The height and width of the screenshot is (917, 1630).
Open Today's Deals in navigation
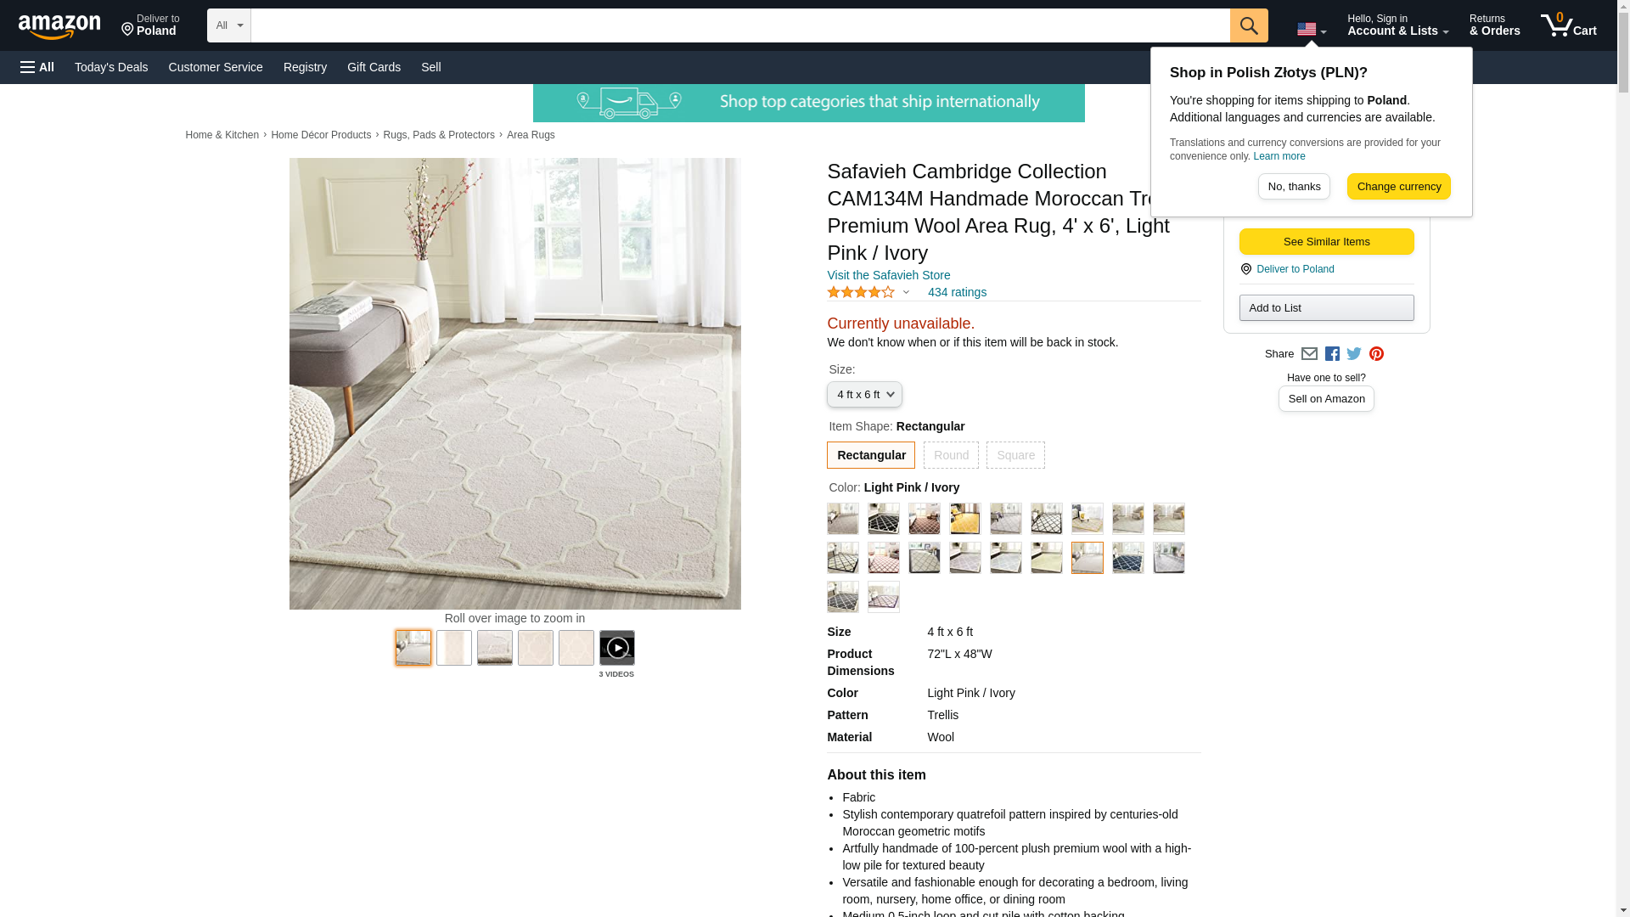tap(111, 67)
